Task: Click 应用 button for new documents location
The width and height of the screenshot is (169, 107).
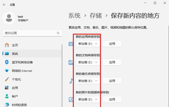Action: pos(112,62)
